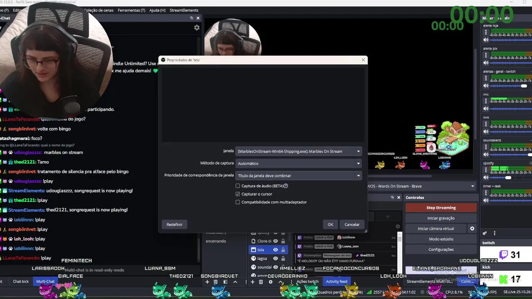
Task: Toggle 'Modo estúdio' button
Action: pos(441,239)
